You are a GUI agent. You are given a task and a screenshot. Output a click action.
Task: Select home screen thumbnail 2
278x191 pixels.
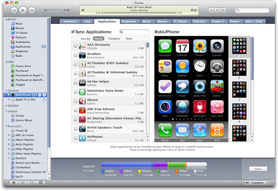239,68
